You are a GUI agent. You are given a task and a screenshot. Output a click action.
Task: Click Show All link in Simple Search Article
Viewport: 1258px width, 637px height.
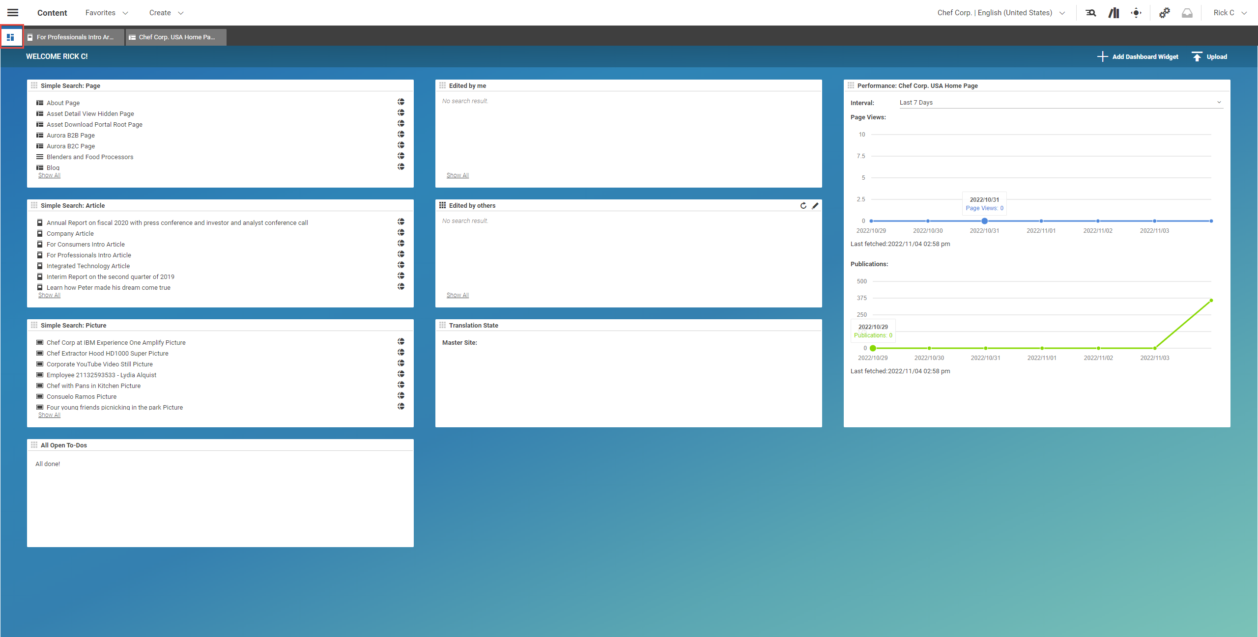(x=49, y=295)
